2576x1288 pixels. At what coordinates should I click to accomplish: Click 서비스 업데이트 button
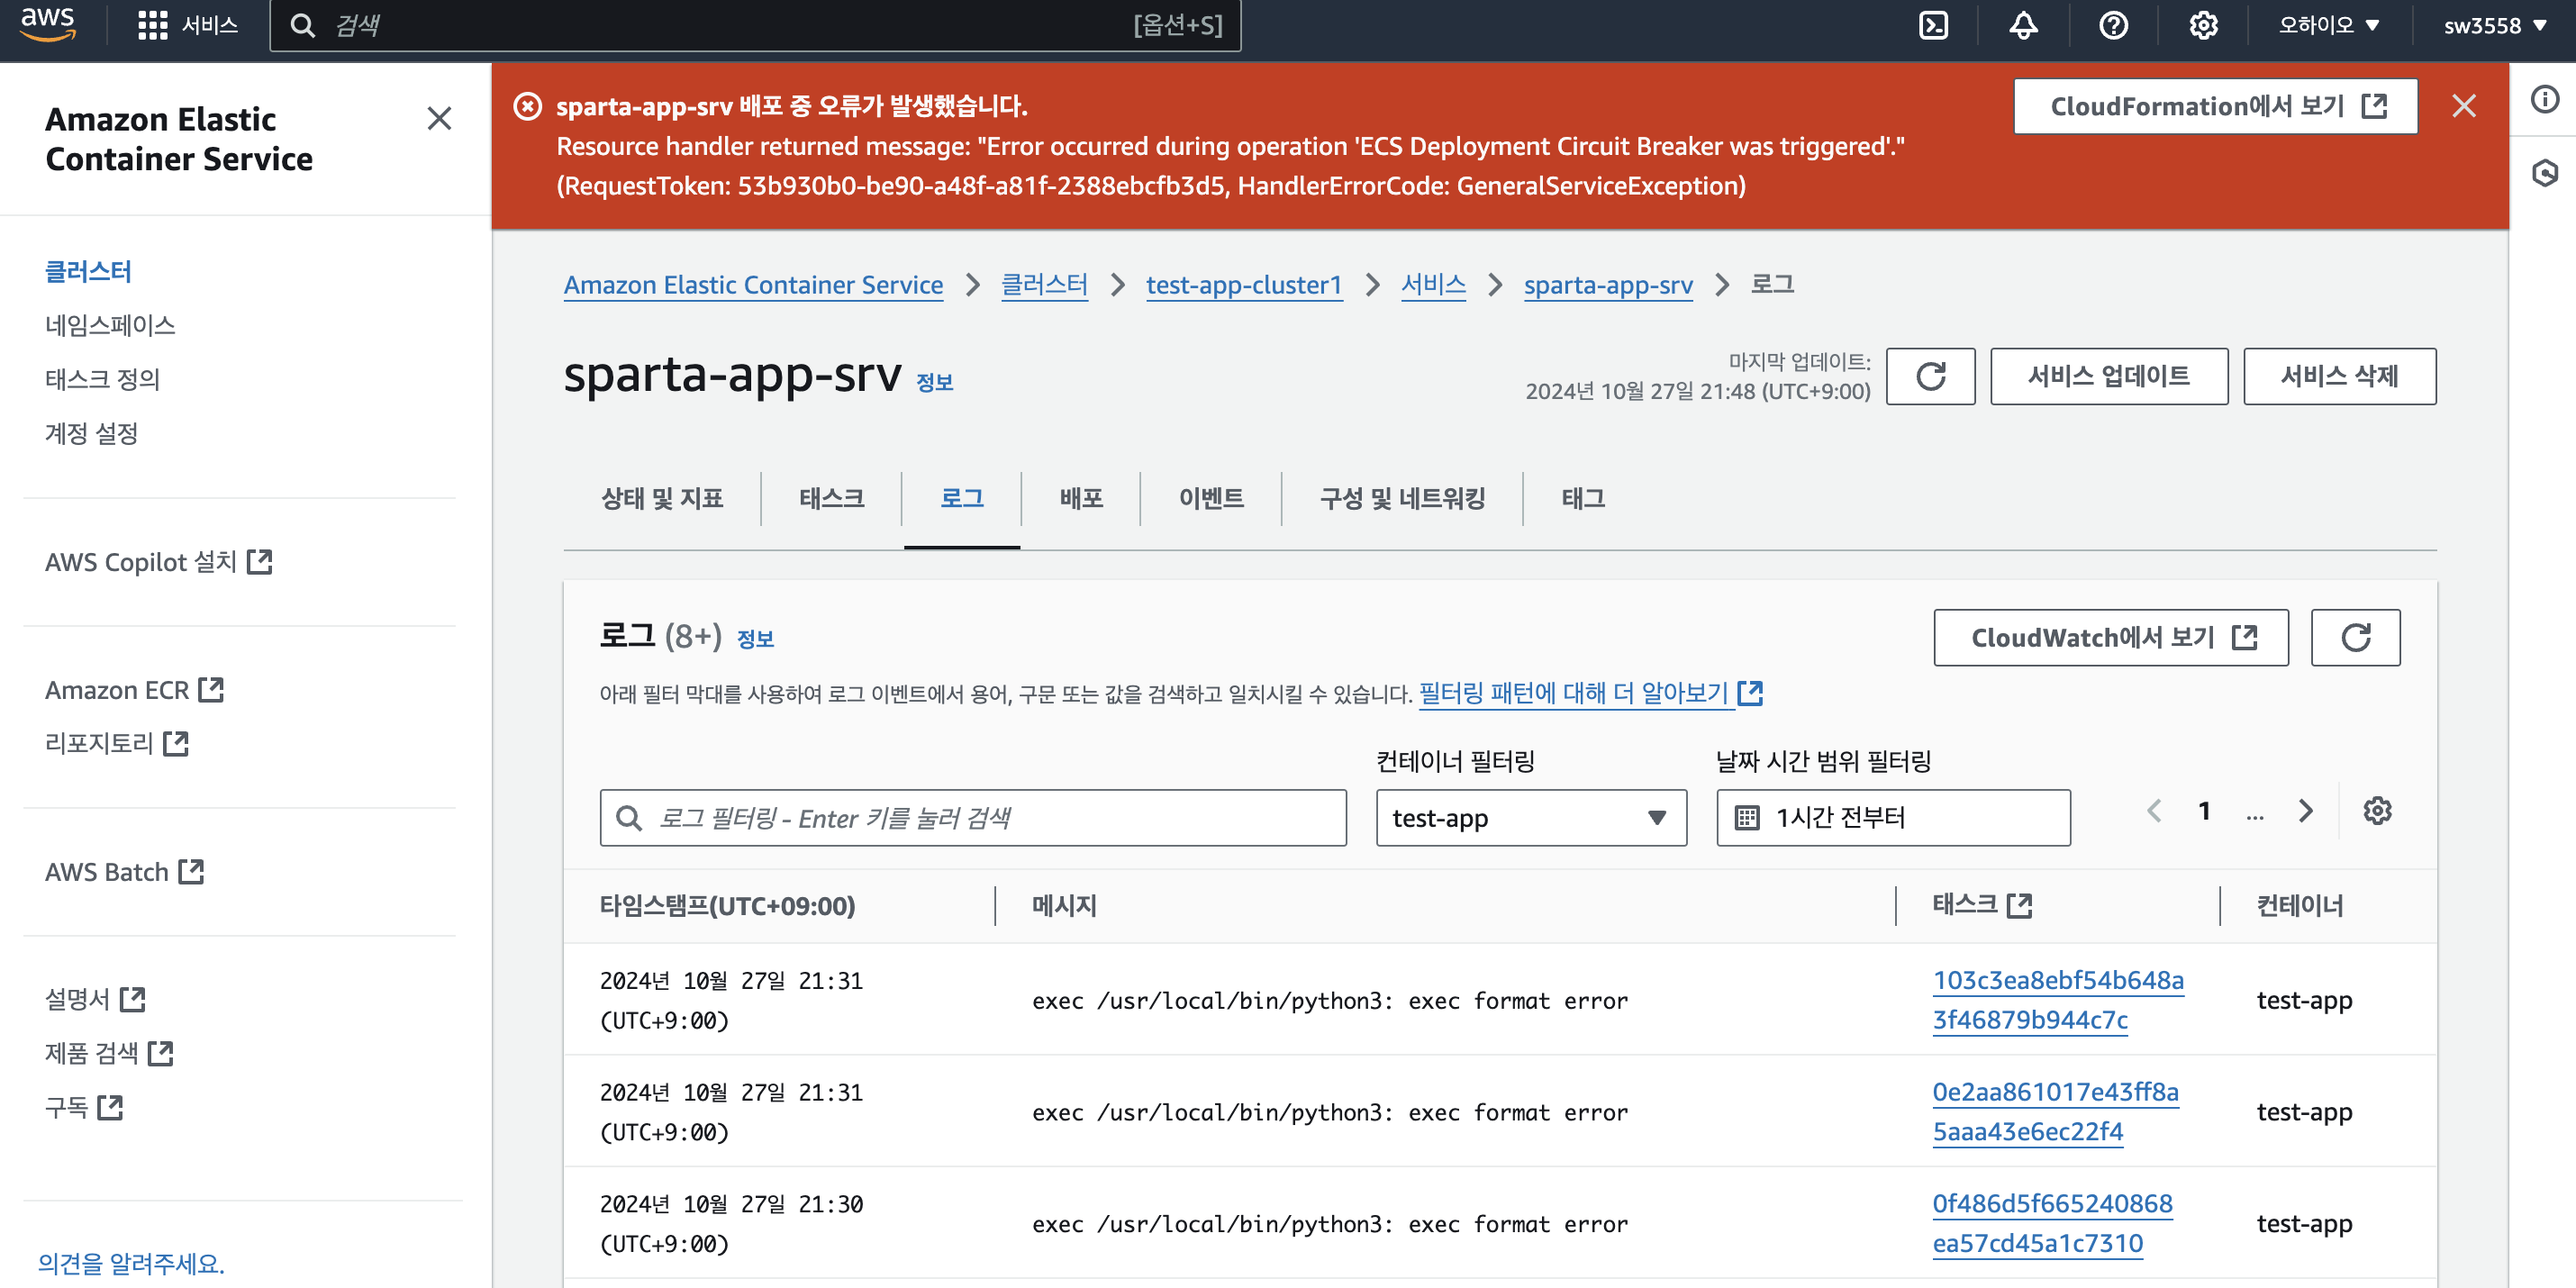point(2108,376)
